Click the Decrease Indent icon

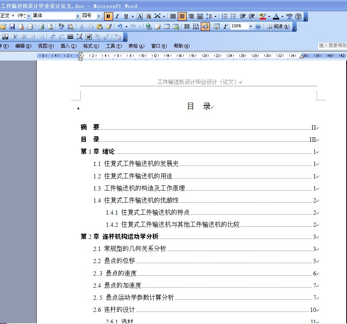click(x=243, y=16)
